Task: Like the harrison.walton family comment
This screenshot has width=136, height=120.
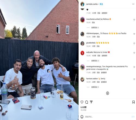Action: 134,79
